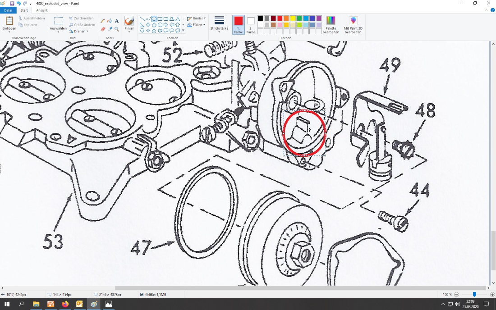Choose the Right arrow shape
Screen dimensions: 496x310
[x=166, y=25]
